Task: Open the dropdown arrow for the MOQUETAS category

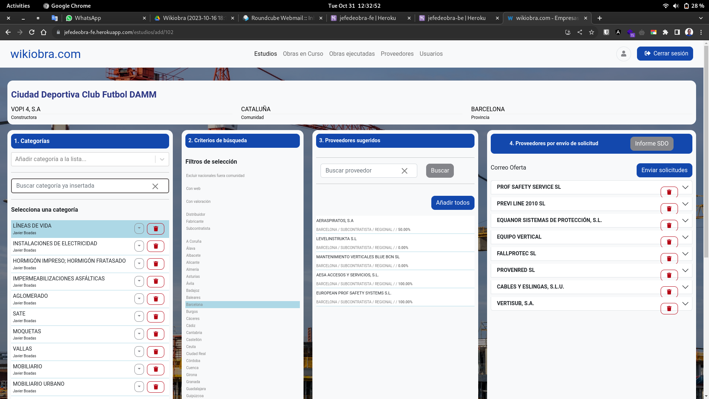Action: [x=139, y=334]
